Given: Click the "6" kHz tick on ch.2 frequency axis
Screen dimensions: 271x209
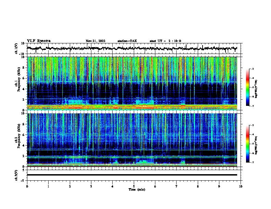Looking at the screenshot, I should coord(24,135).
